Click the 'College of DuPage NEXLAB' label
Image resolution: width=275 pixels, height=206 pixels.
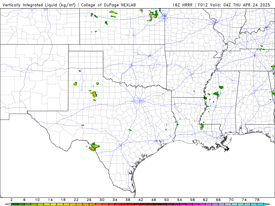click(x=108, y=5)
